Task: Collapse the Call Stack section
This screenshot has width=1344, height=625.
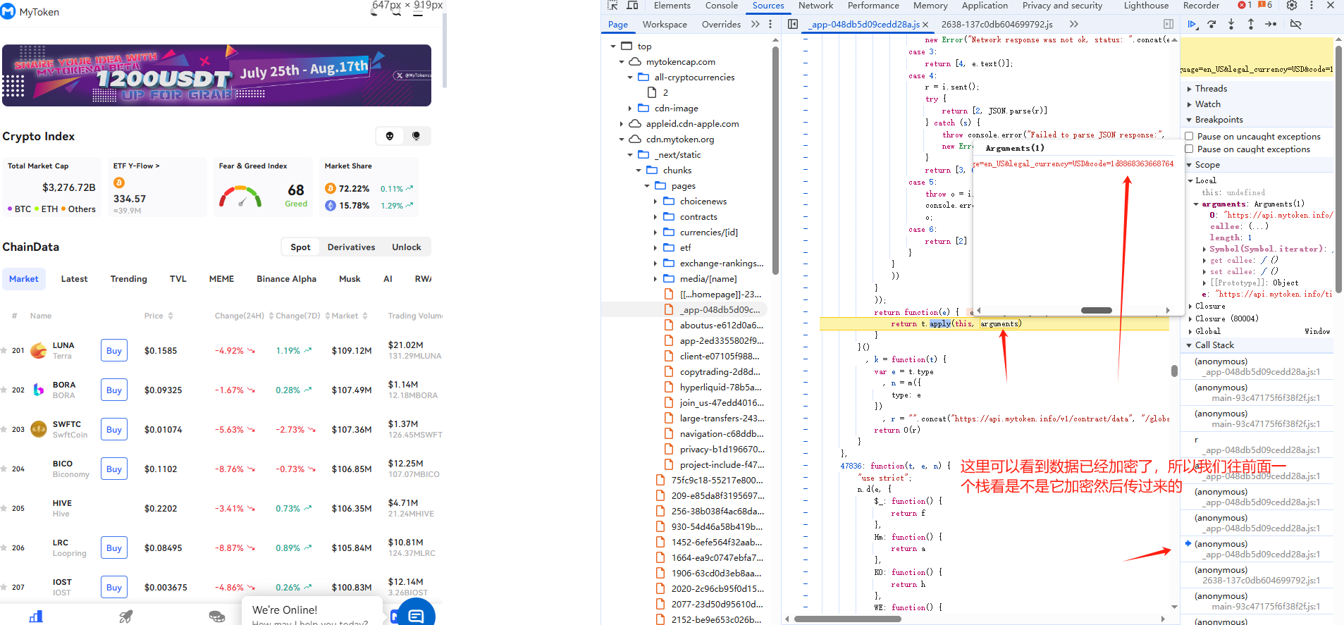Action: pos(1189,345)
